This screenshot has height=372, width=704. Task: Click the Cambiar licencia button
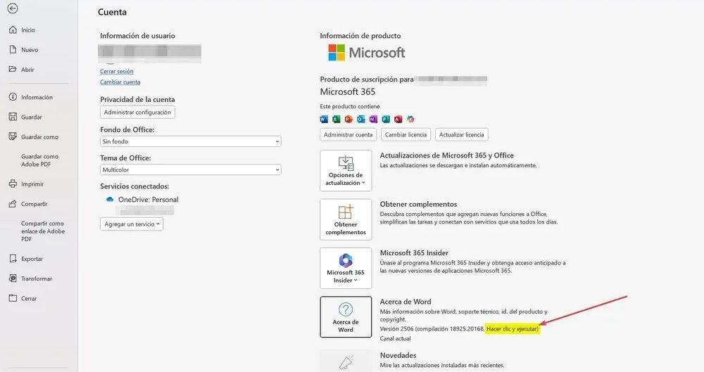point(406,134)
